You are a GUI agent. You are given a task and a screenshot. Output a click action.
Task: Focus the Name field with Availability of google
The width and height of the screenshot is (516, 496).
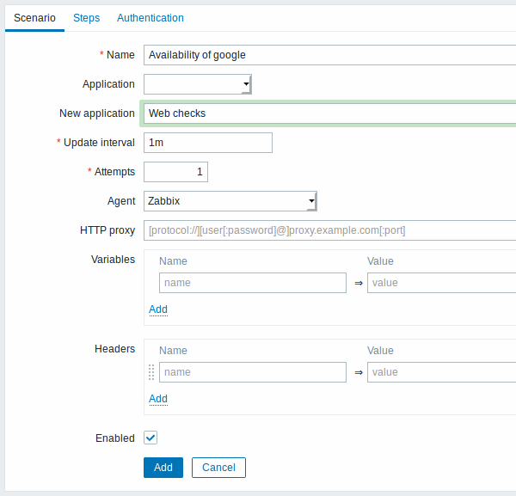tap(329, 55)
